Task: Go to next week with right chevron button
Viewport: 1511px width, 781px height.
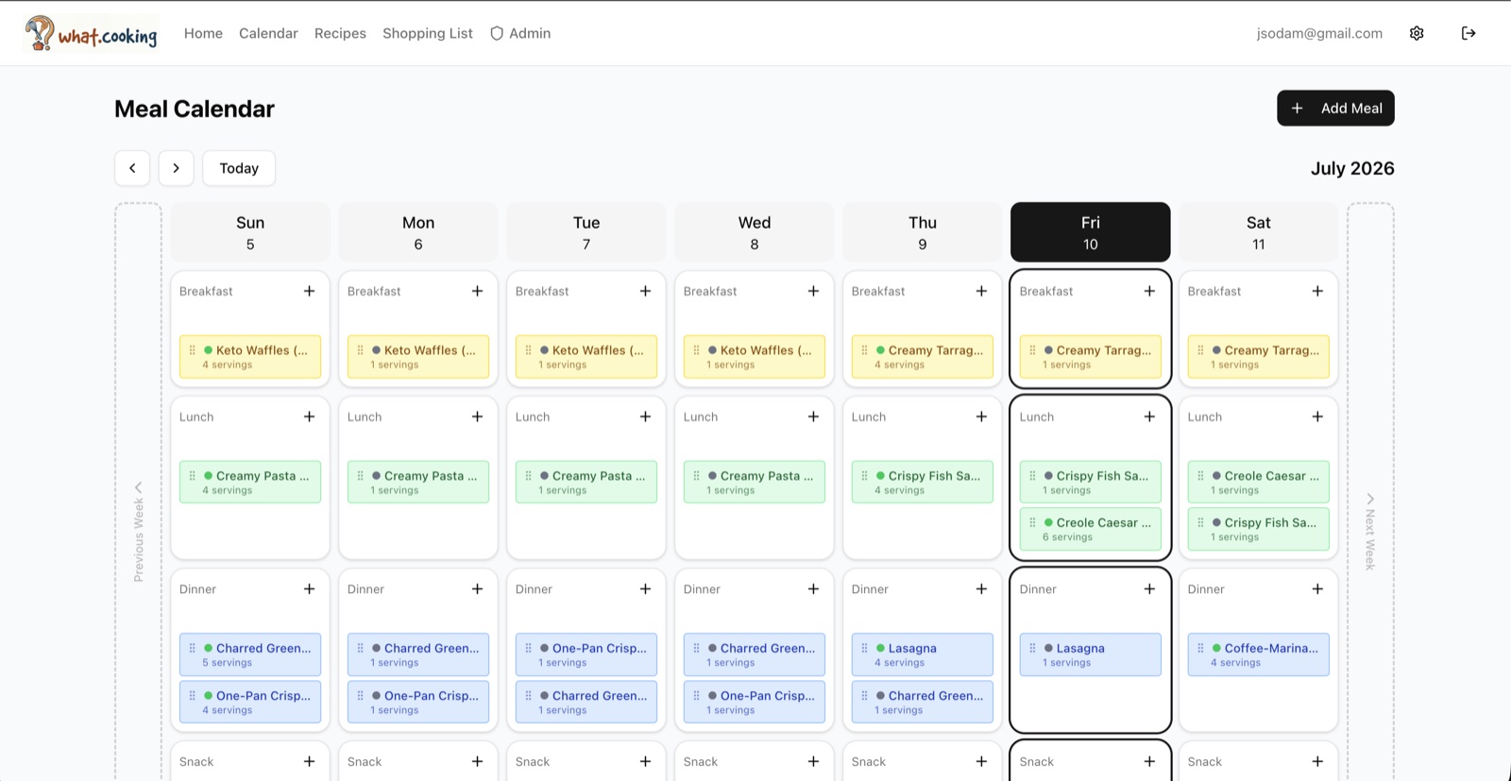Action: tap(176, 168)
